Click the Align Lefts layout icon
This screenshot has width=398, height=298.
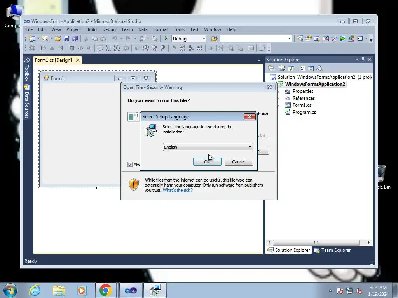pos(44,48)
